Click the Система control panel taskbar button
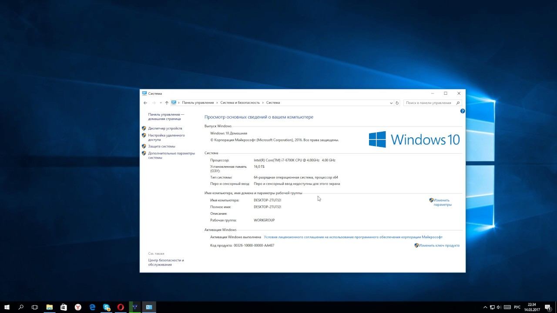Viewport: 557px width, 313px height. click(149, 307)
